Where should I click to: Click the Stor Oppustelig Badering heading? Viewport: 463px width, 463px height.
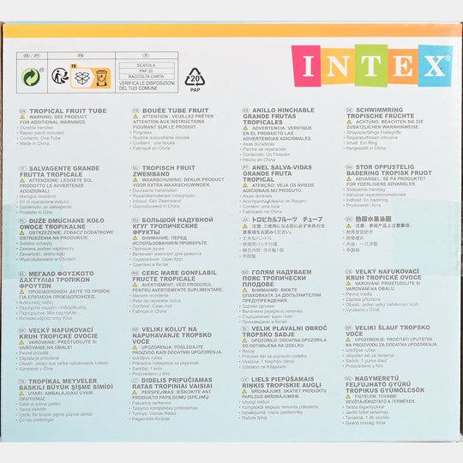point(389,170)
